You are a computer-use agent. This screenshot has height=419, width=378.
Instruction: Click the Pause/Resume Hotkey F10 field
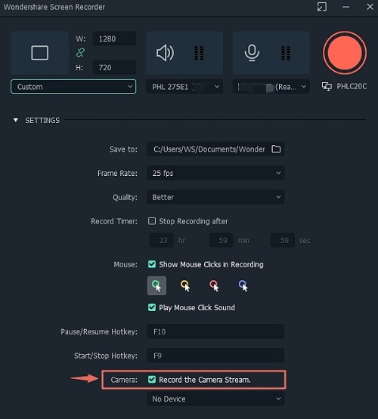215,331
